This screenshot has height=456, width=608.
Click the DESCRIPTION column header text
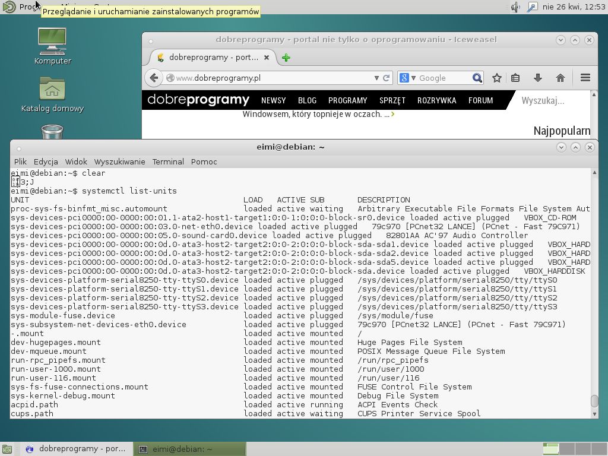point(384,199)
